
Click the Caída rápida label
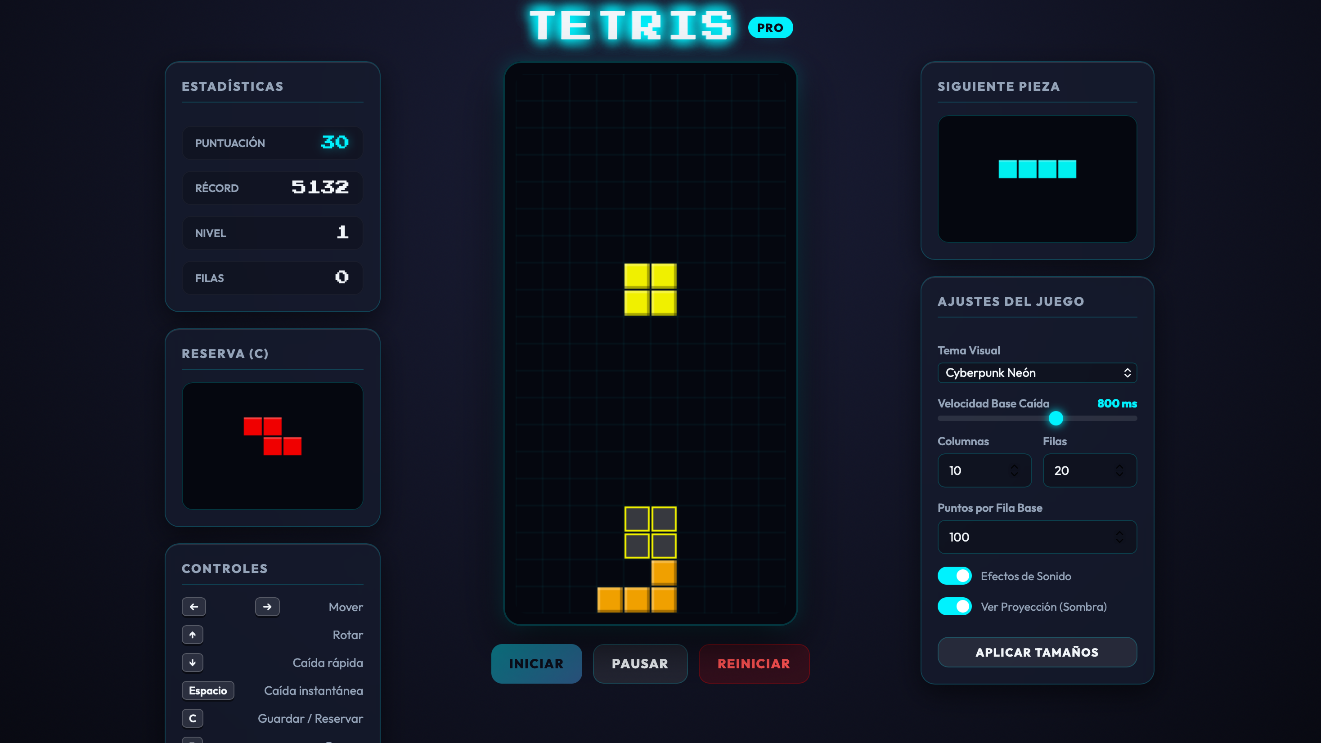click(328, 662)
